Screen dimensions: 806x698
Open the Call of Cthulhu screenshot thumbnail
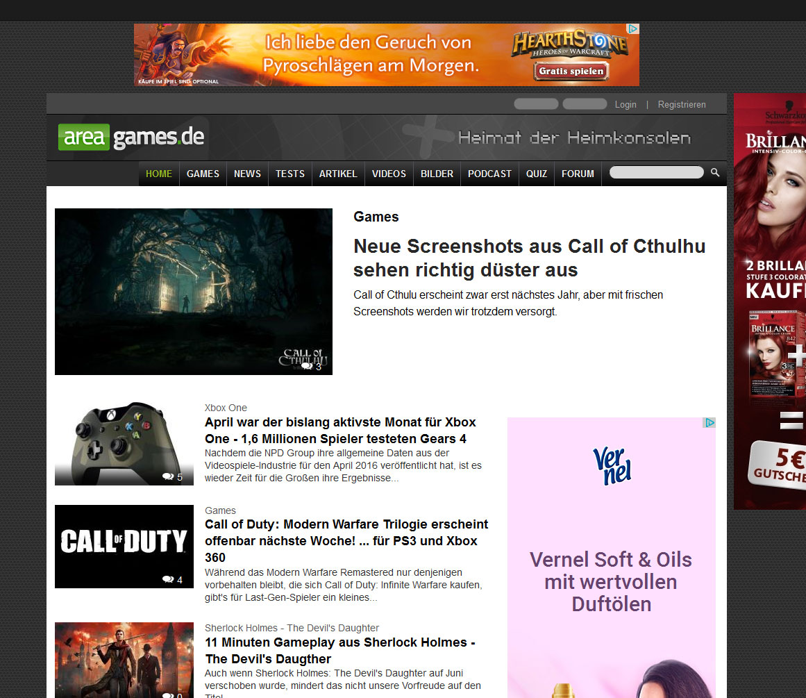point(194,292)
